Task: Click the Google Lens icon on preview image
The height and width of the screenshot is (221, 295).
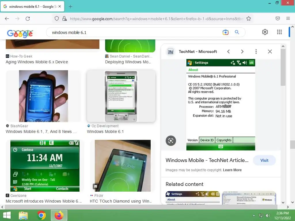Action: coord(171,140)
